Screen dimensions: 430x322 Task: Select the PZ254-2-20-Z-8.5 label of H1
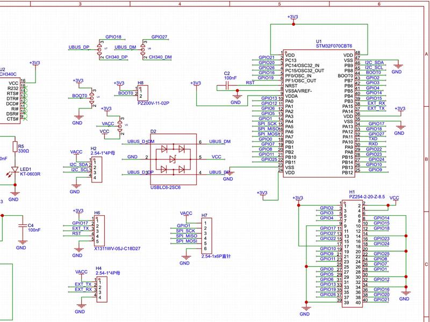point(367,196)
